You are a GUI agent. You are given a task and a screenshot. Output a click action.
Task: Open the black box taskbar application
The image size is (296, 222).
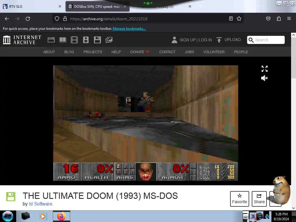click(25, 216)
